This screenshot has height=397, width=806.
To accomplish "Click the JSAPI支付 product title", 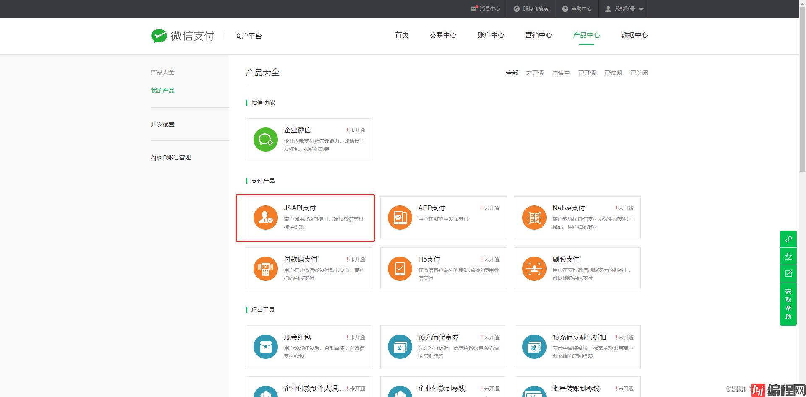I will pos(300,208).
